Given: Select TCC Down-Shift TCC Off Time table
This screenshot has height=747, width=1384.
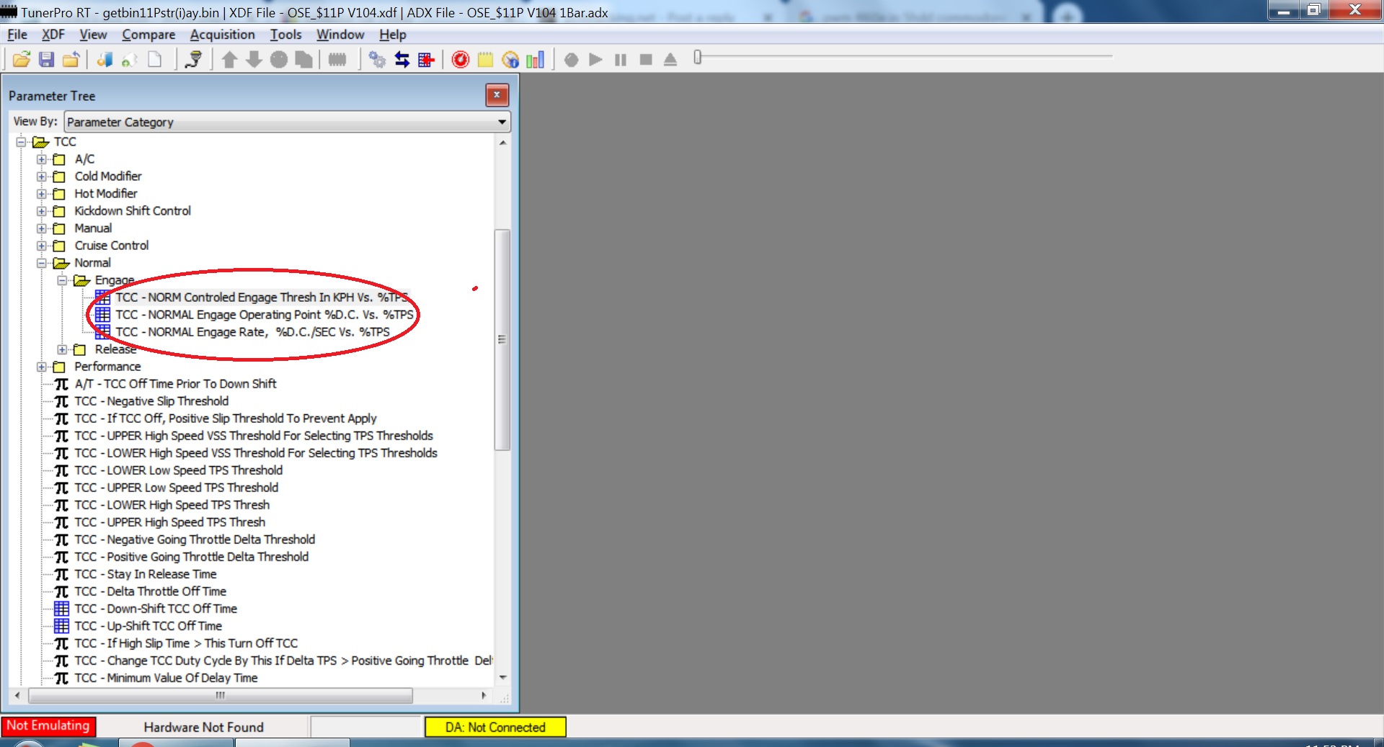Looking at the screenshot, I should pyautogui.click(x=156, y=609).
